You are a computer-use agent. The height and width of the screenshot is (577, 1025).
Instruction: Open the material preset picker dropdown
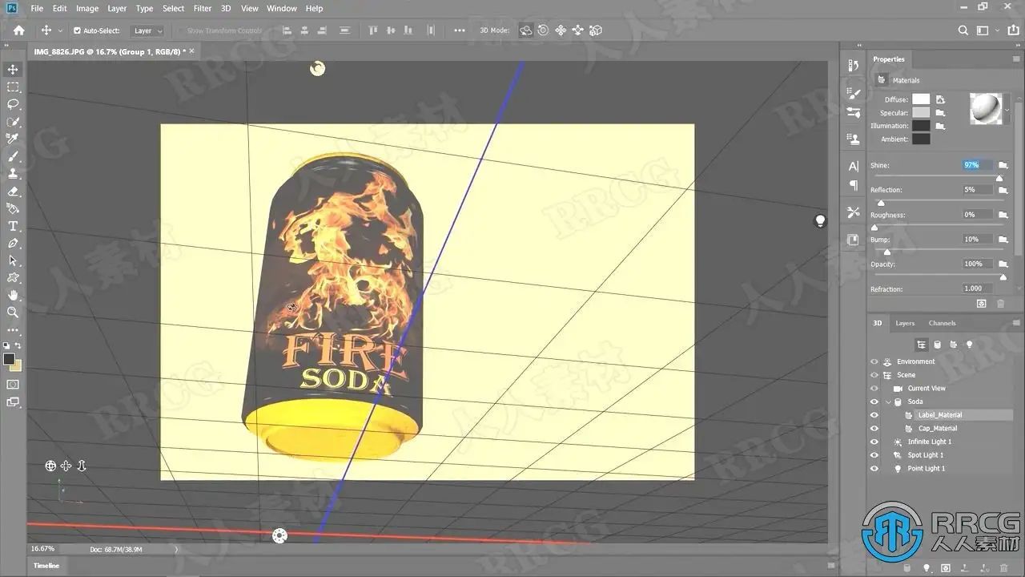[x=1007, y=109]
